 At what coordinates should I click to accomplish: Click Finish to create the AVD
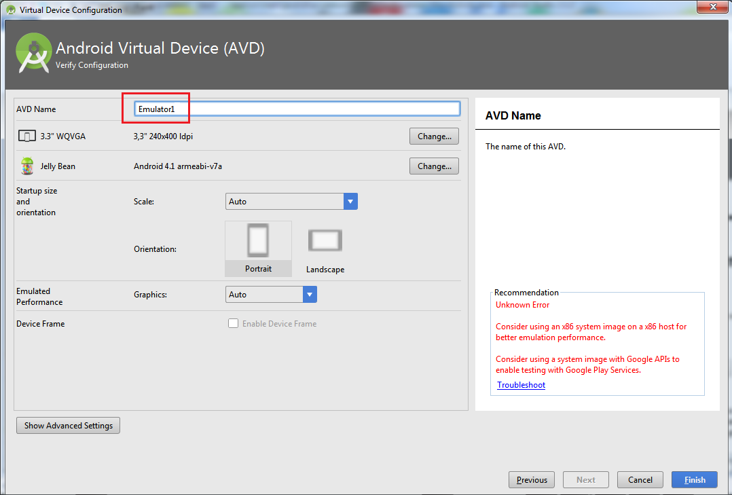(x=694, y=479)
